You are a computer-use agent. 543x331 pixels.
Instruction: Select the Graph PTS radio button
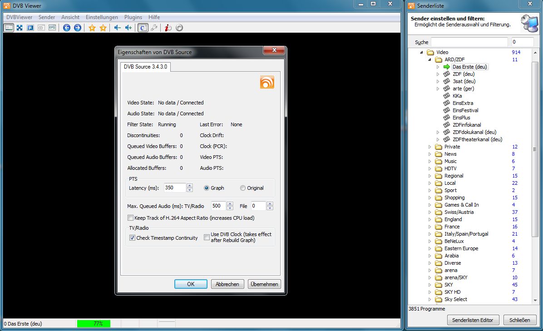point(207,188)
